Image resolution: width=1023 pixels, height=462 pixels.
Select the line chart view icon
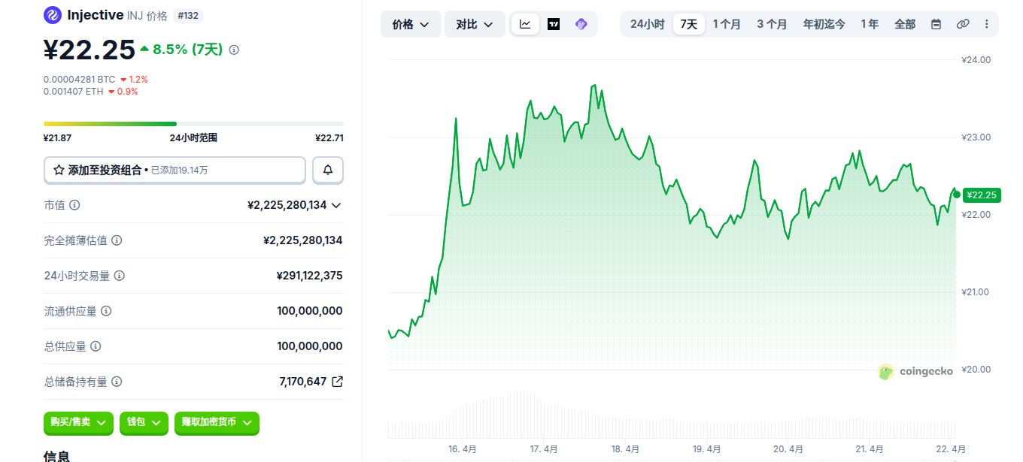[525, 24]
